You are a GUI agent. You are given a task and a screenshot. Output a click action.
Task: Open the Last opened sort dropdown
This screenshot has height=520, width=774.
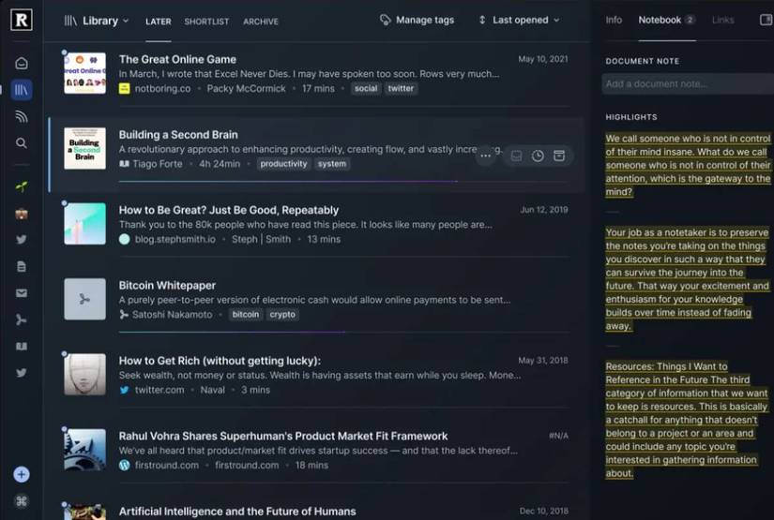tap(520, 20)
